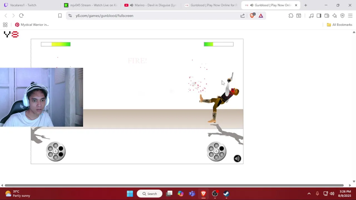
Task: Open Microsoft Teams from the taskbar
Action: tap(192, 194)
